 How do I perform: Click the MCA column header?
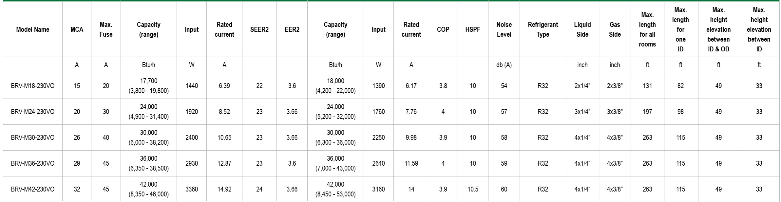(77, 29)
